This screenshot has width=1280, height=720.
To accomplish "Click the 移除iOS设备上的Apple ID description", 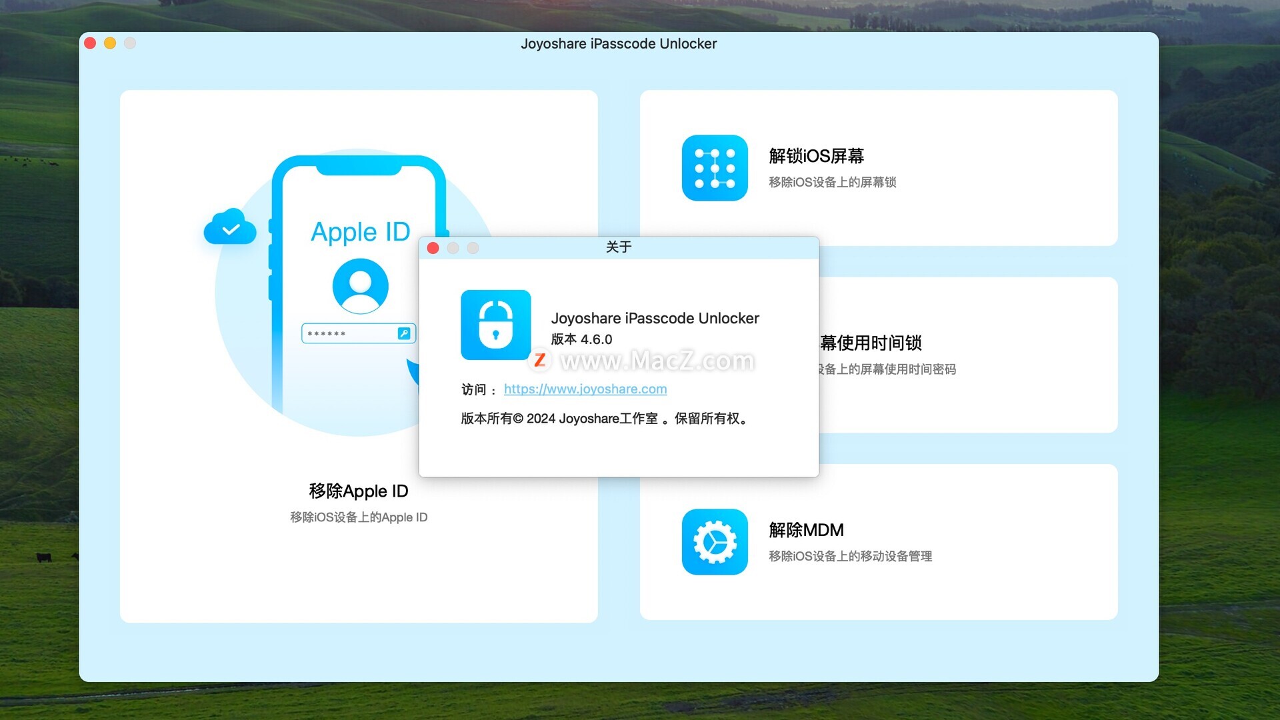I will (x=359, y=517).
